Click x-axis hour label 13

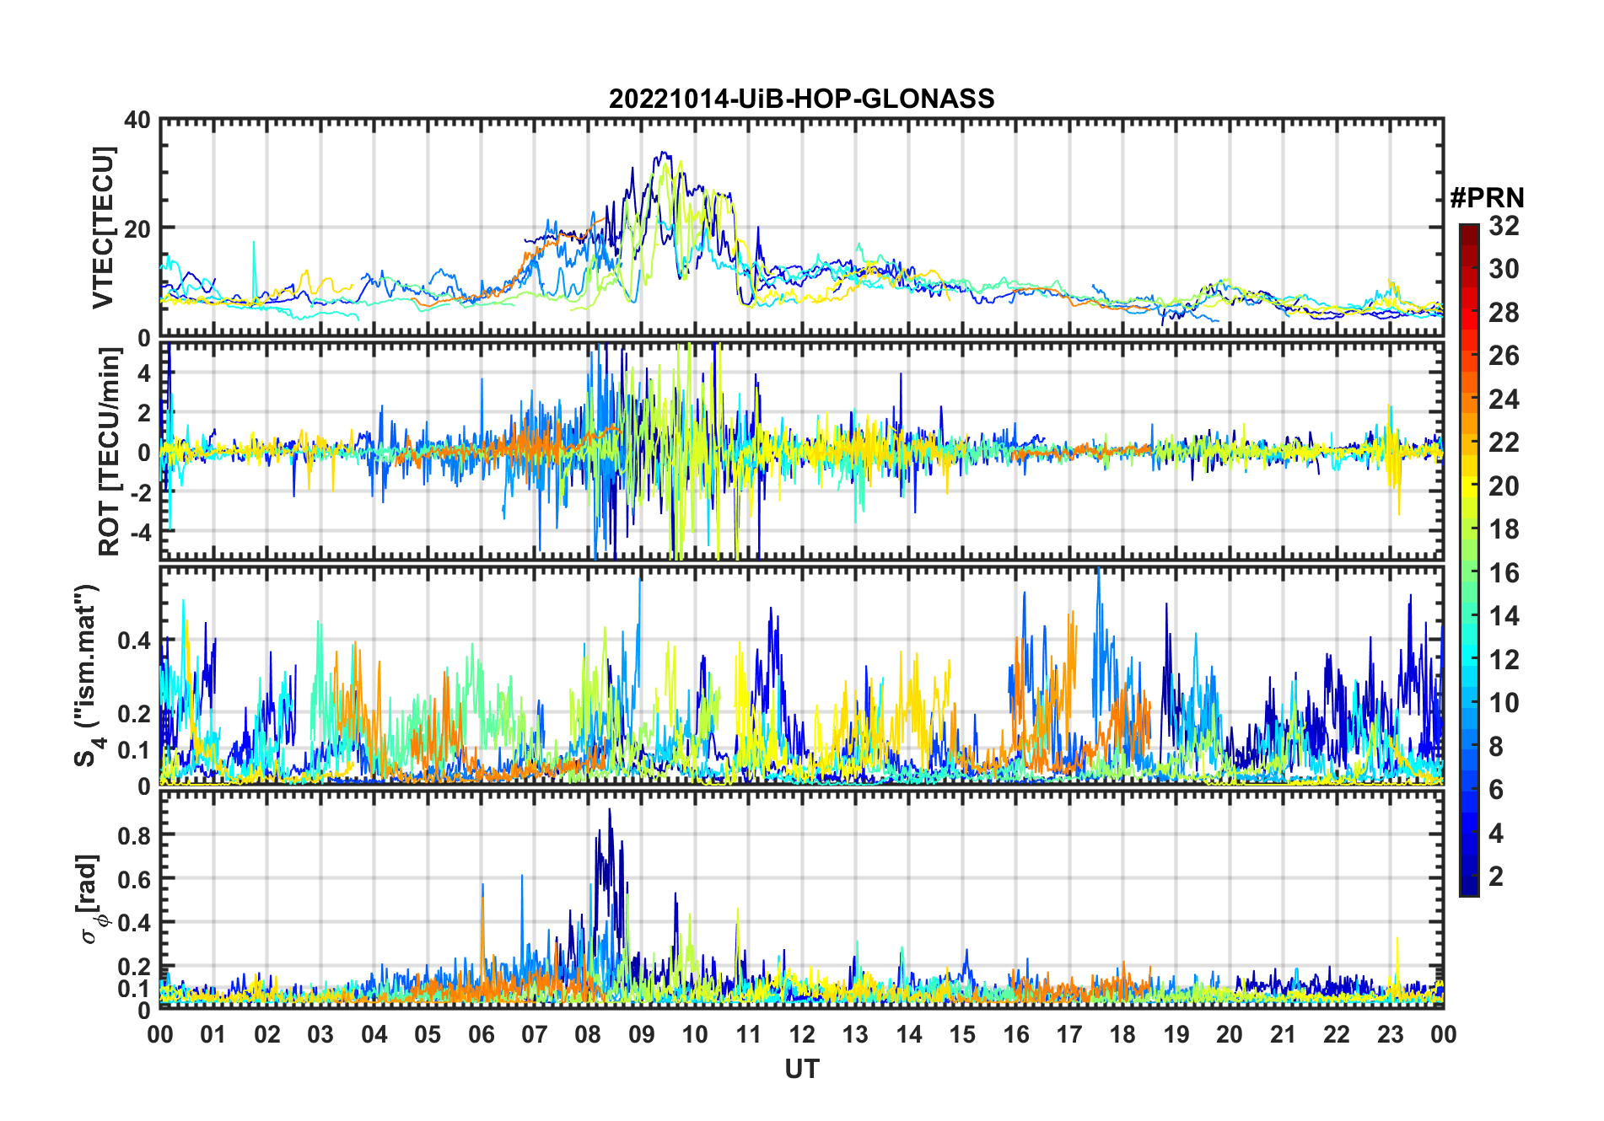pyautogui.click(x=855, y=1034)
